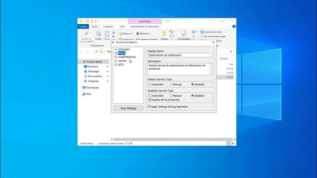Open the Explorer help icon
Viewport: 317px width, 178px height.
pyautogui.click(x=234, y=26)
